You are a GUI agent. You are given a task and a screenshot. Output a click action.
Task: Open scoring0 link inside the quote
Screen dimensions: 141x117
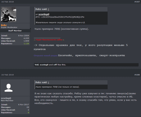44,14
